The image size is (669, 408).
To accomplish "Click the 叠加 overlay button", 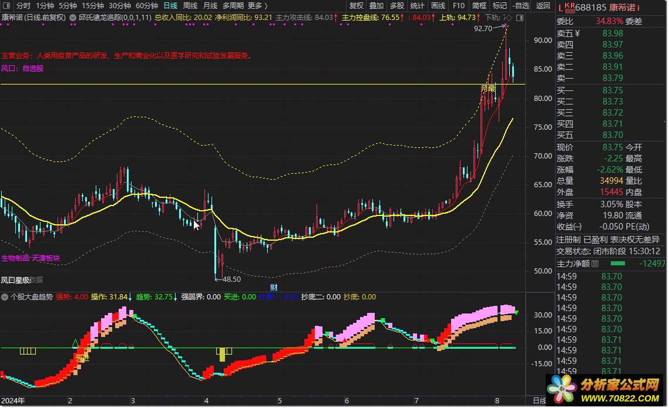I will pyautogui.click(x=376, y=5).
